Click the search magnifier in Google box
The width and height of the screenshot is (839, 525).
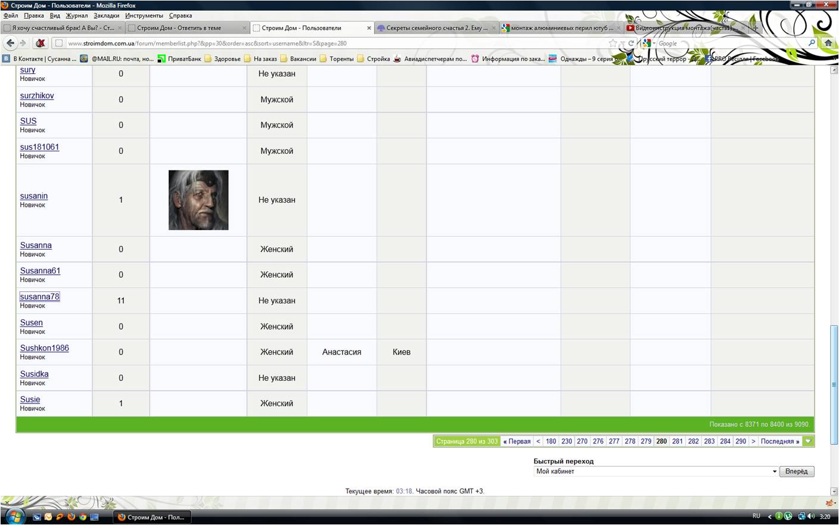812,43
